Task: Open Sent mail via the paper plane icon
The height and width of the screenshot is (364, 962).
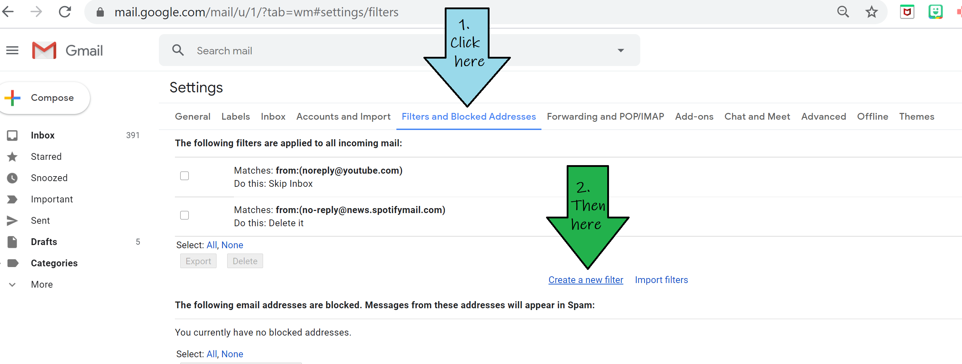Action: coord(12,221)
